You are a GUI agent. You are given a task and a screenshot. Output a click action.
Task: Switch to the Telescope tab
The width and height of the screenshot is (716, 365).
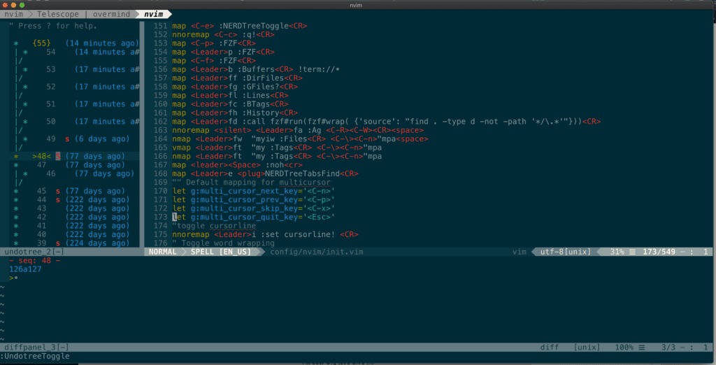[58, 14]
